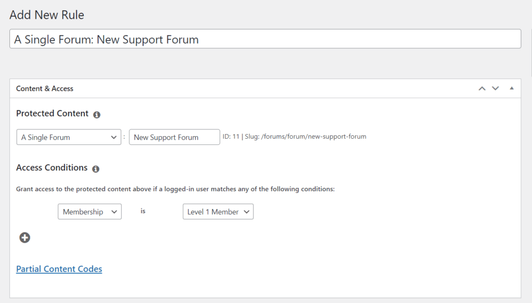
Task: Click the plus icon to add condition
Action: [24, 238]
